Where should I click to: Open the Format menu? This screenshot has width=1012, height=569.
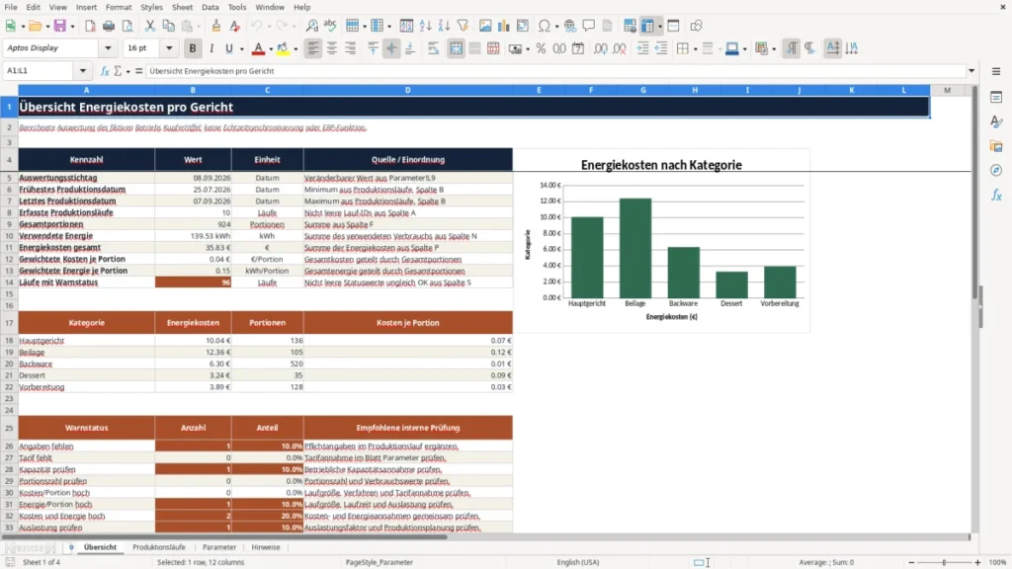119,7
